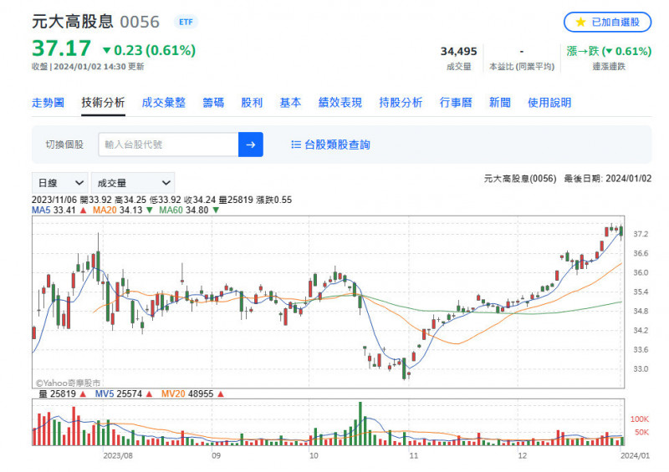
Task: Click the 10 month axis label
Action: click(314, 455)
